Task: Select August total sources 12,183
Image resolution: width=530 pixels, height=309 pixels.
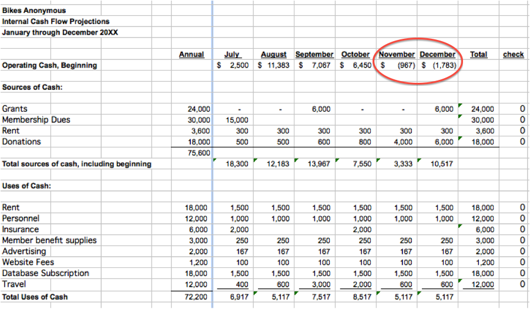Action: point(278,164)
